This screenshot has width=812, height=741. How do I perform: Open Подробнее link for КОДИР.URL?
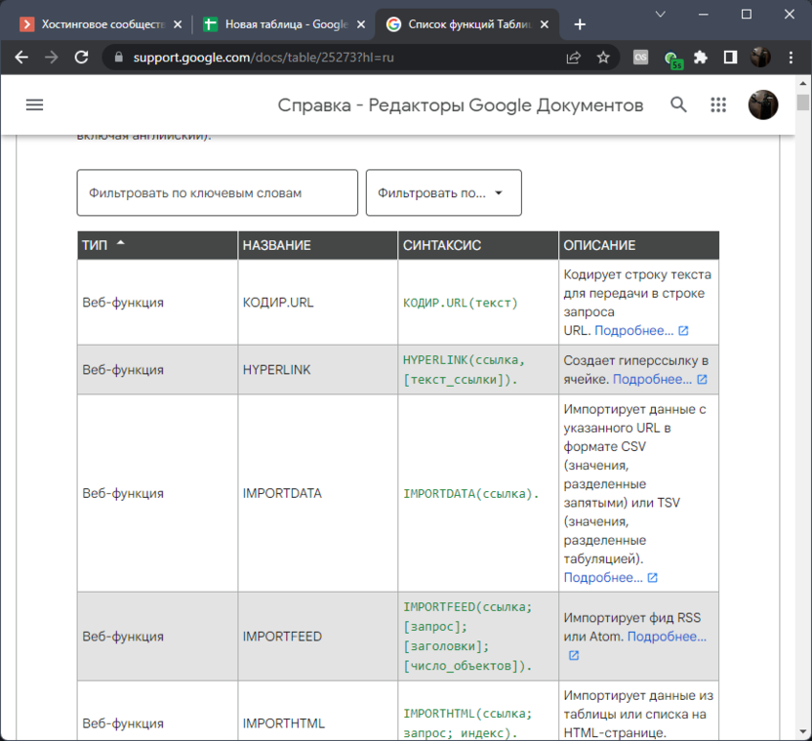pyautogui.click(x=634, y=331)
